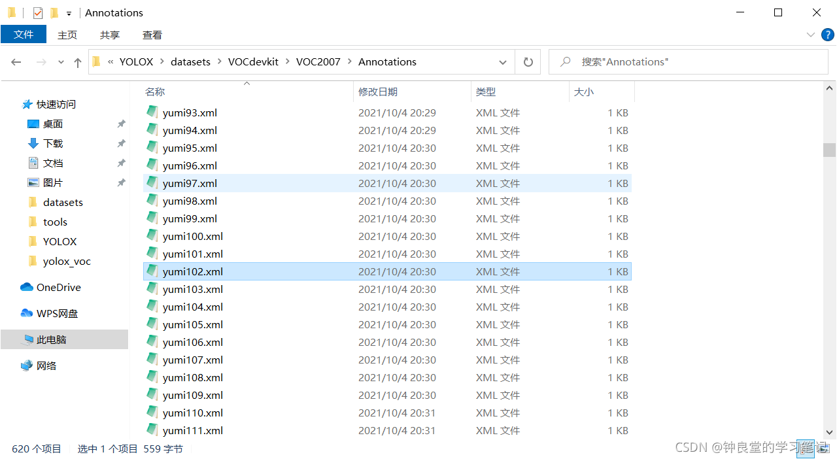Click the file icon of yumi93.xml
This screenshot has width=837, height=459.
[152, 112]
